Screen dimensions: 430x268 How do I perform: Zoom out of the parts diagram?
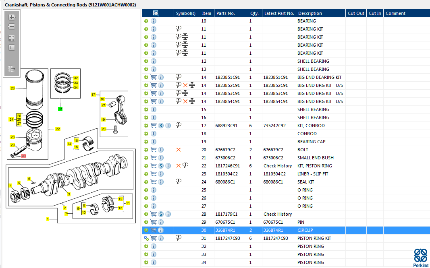tap(12, 27)
